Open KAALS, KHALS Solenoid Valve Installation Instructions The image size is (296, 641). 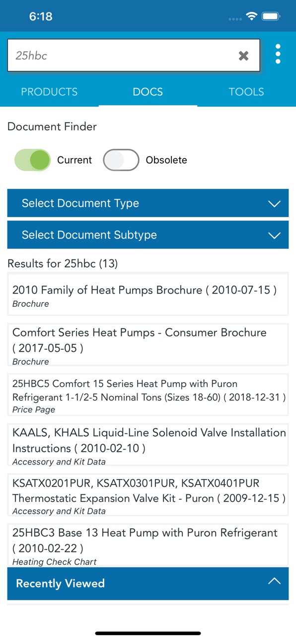pos(148,445)
